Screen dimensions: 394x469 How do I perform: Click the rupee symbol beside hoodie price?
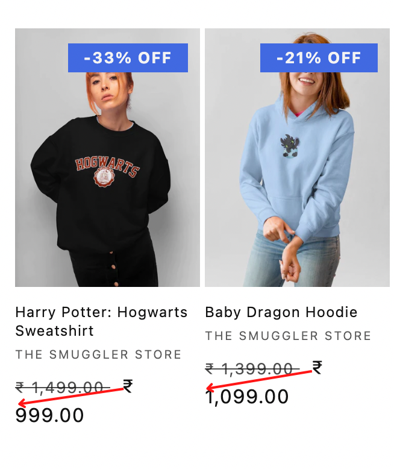click(317, 367)
